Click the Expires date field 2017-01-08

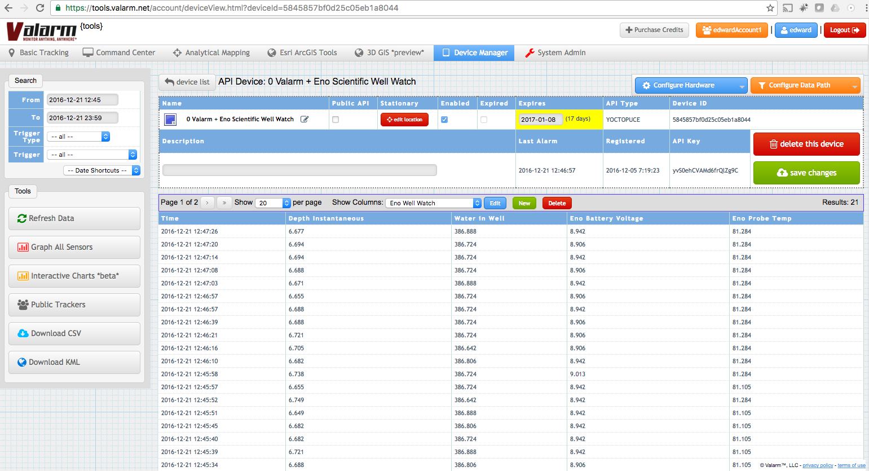coord(541,119)
